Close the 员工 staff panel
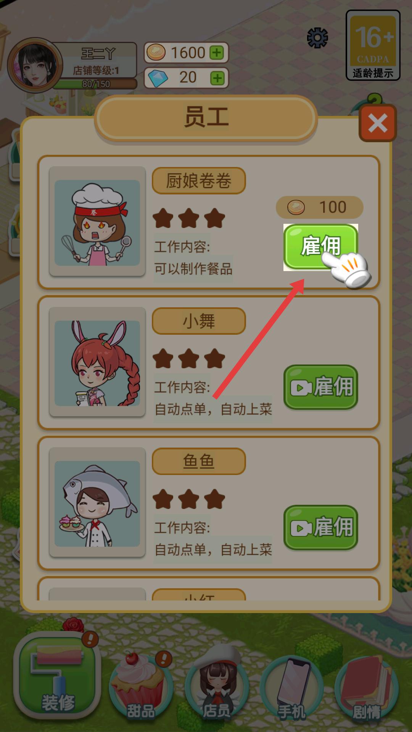The width and height of the screenshot is (412, 732). click(x=378, y=123)
